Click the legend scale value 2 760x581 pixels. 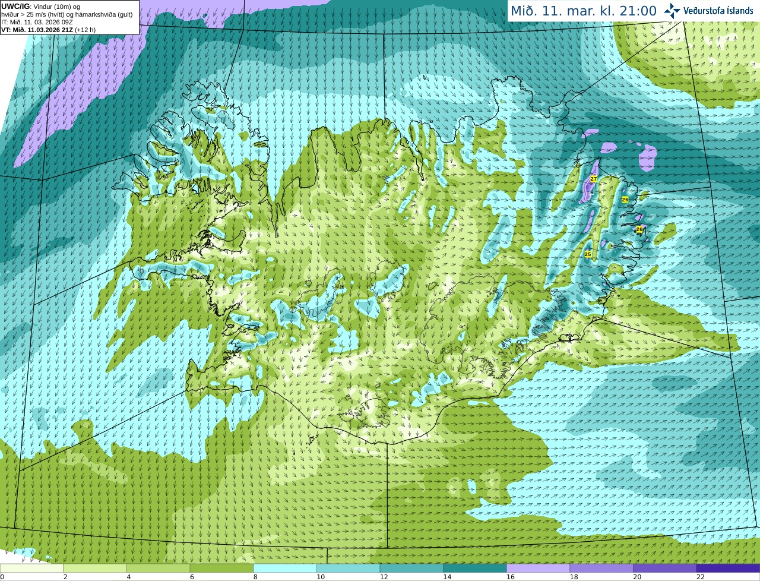(65, 577)
